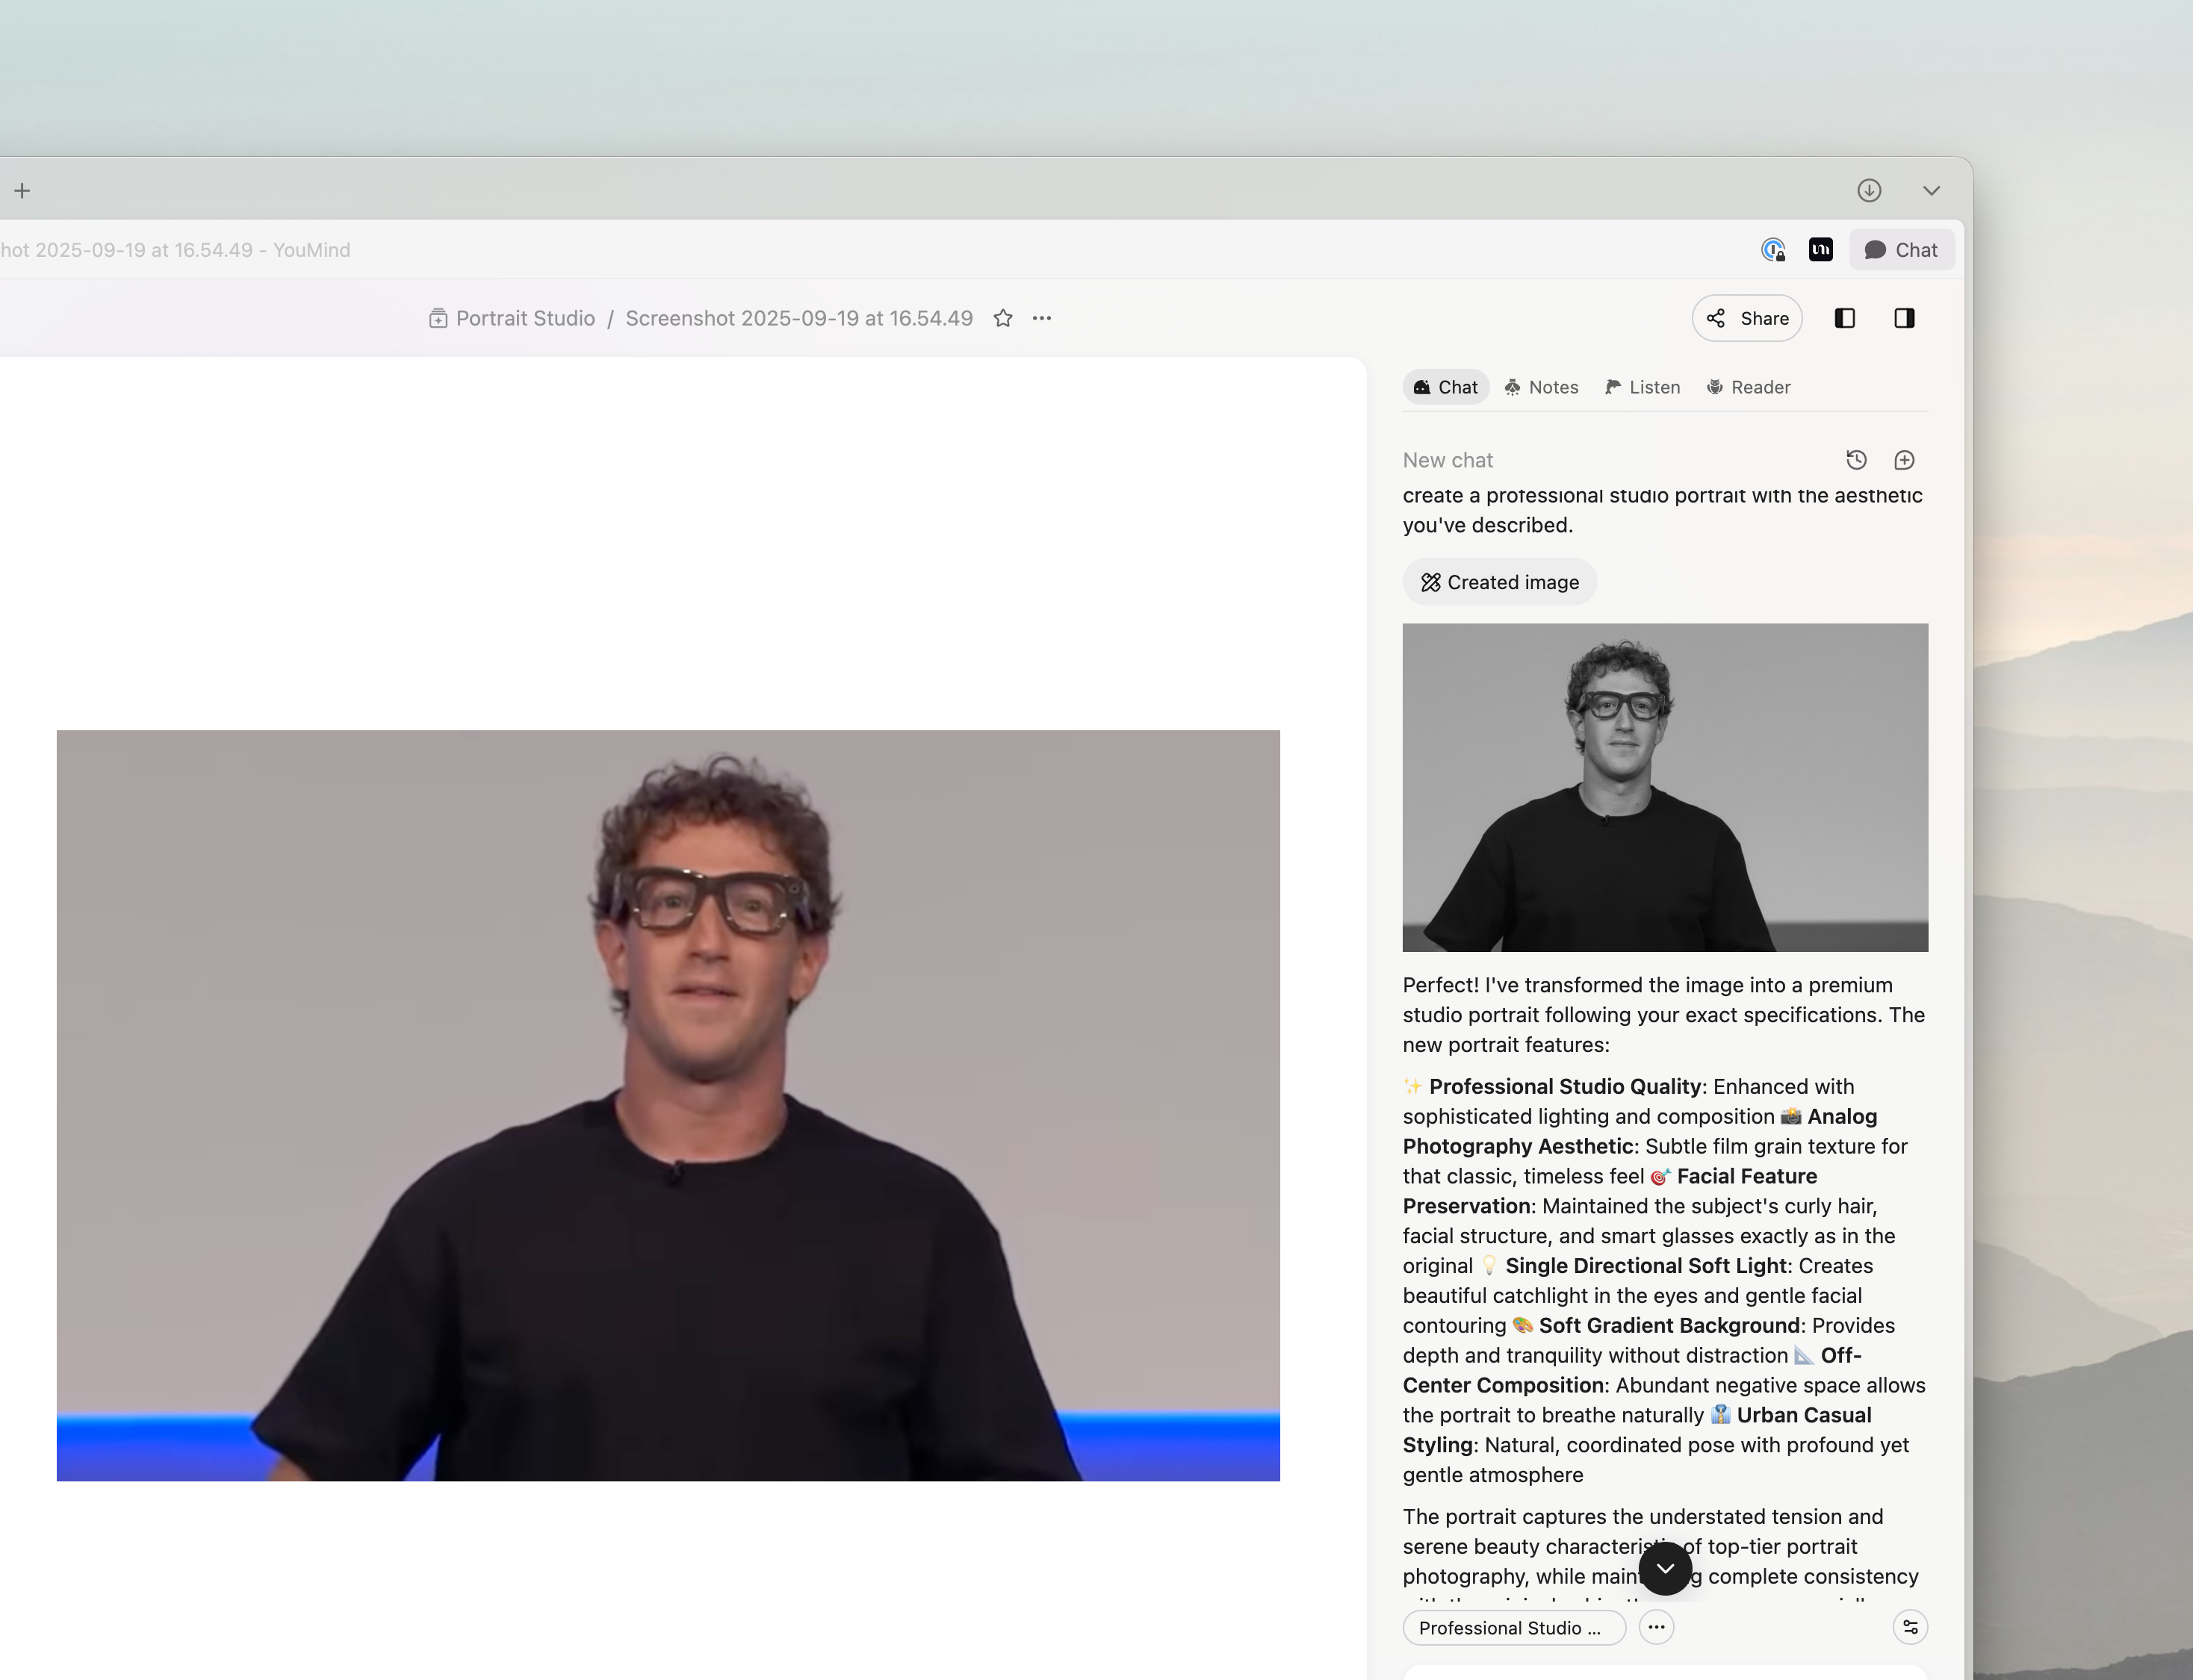Open chat settings sliders icon

coord(1910,1627)
